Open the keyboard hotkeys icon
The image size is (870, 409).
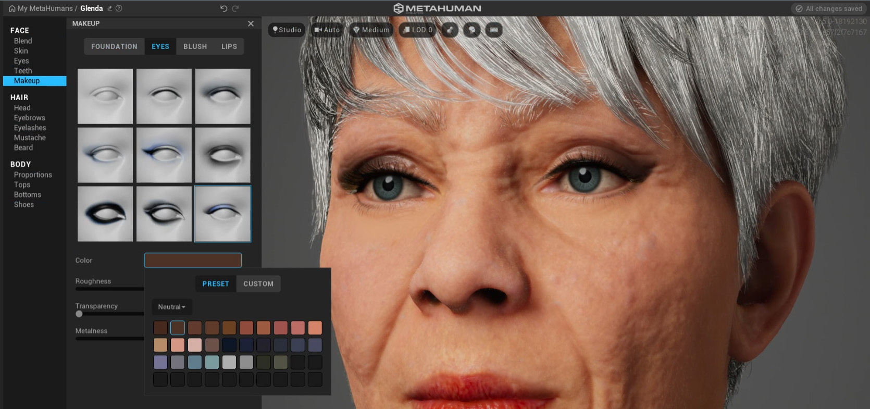tap(494, 30)
